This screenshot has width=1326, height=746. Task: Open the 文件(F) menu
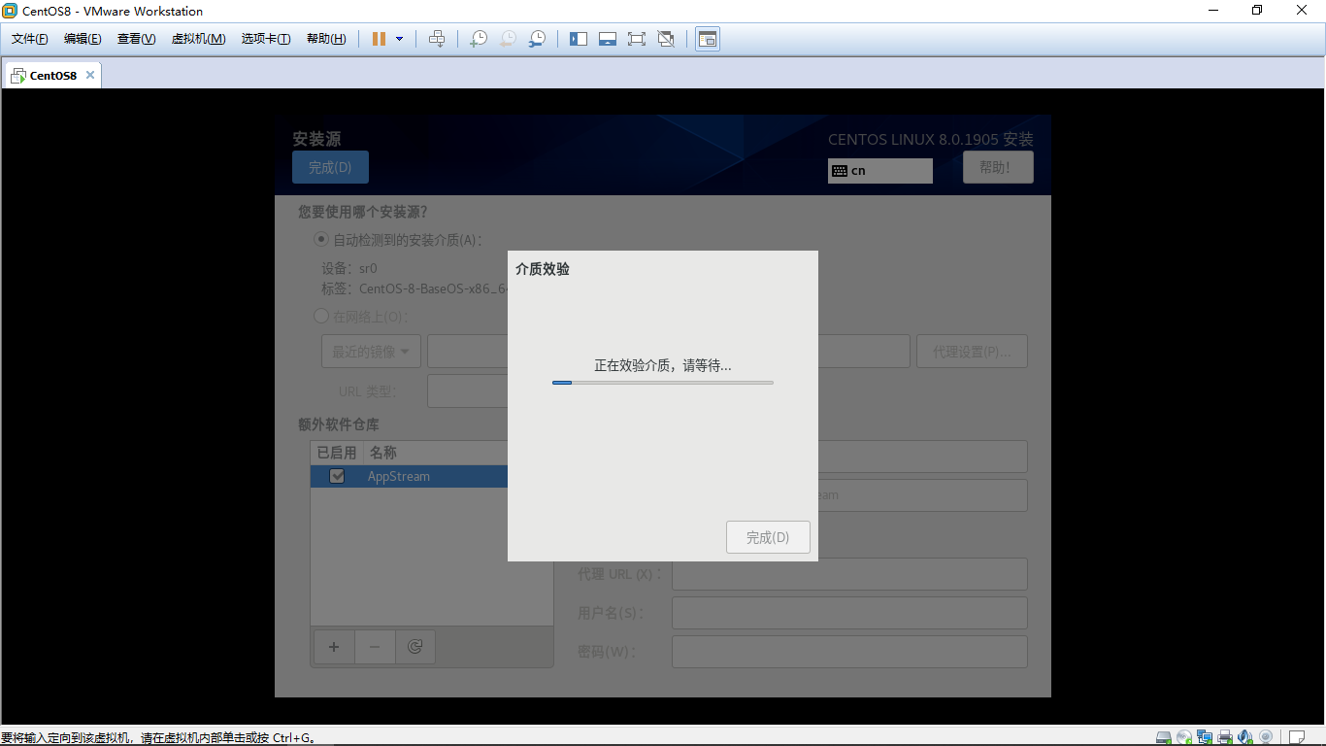(30, 39)
